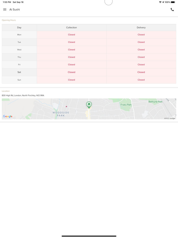The width and height of the screenshot is (178, 238).
Task: Tap Monday's Collection Closed cell
Action: (71, 35)
